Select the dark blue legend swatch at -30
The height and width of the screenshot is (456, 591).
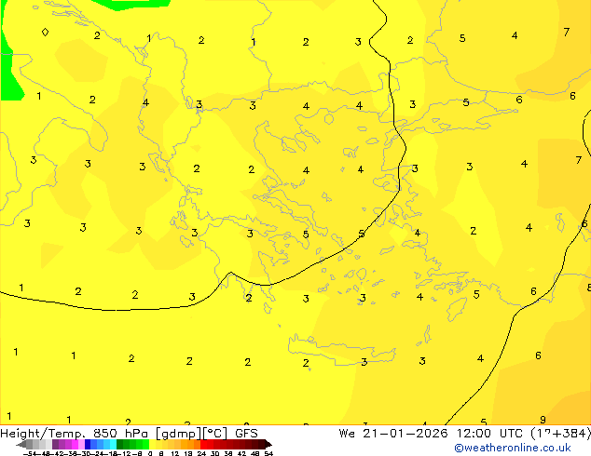pos(88,444)
